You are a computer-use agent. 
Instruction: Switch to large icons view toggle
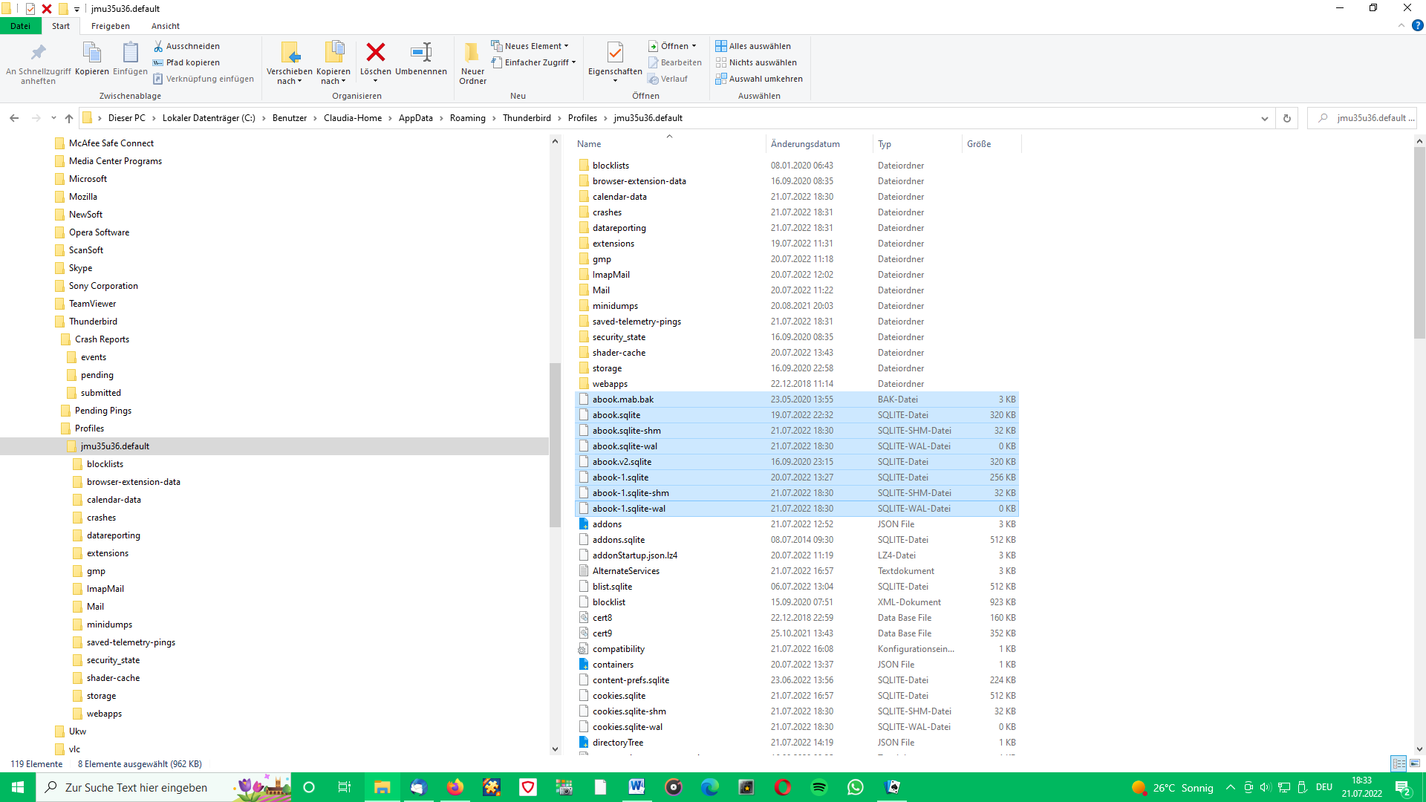(x=1415, y=763)
